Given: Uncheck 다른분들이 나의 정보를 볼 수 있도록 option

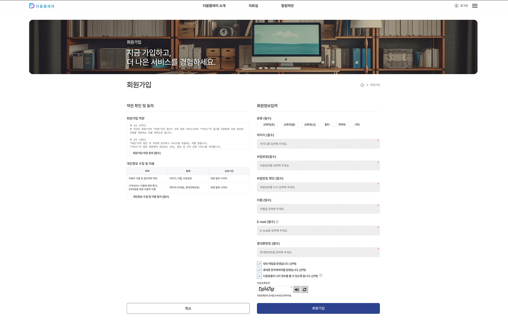Looking at the screenshot, I should click(x=259, y=276).
